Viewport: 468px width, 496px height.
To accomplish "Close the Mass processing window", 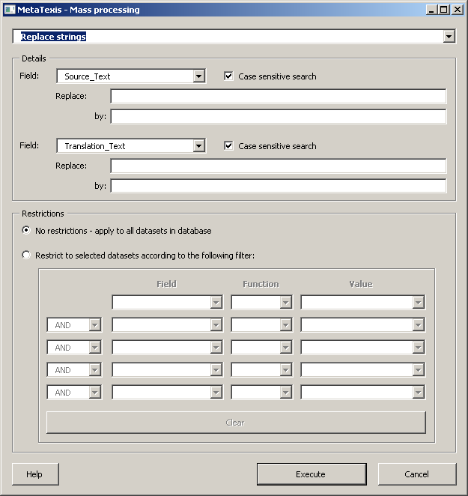I will tap(458, 10).
